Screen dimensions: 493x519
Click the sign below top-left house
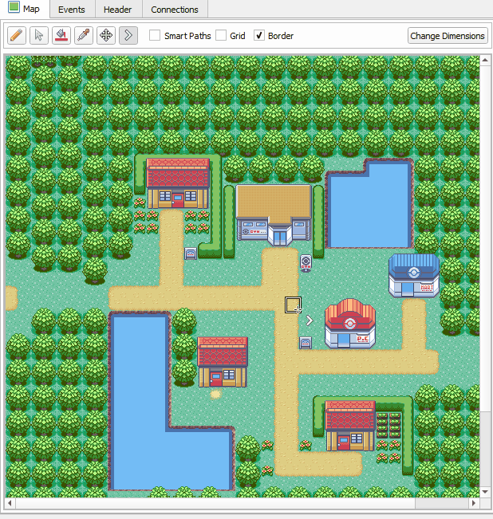[x=191, y=254]
